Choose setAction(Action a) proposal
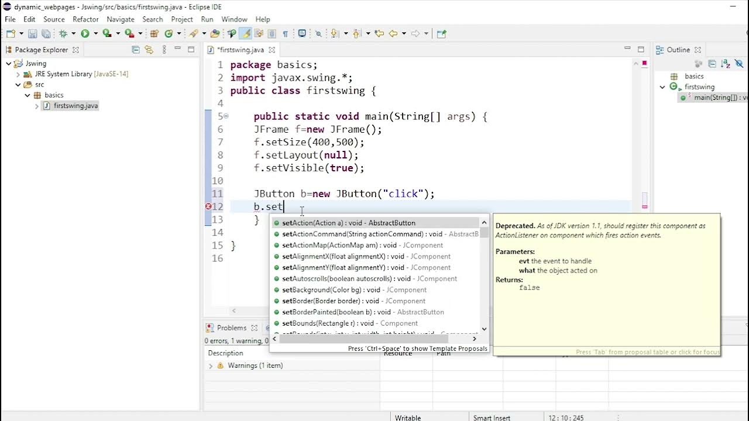The height and width of the screenshot is (421, 749). click(x=374, y=223)
